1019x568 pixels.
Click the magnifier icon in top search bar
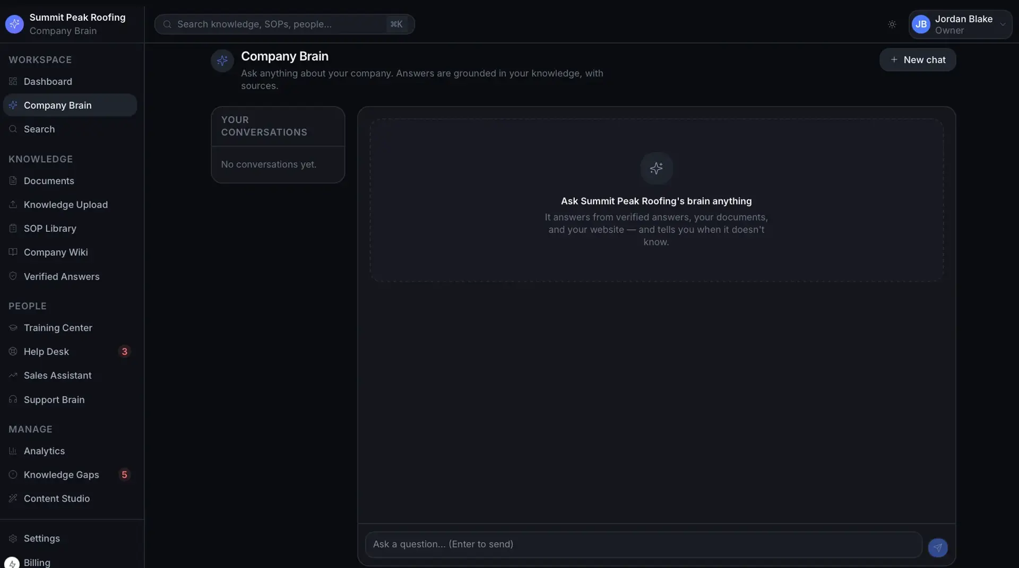(x=167, y=24)
